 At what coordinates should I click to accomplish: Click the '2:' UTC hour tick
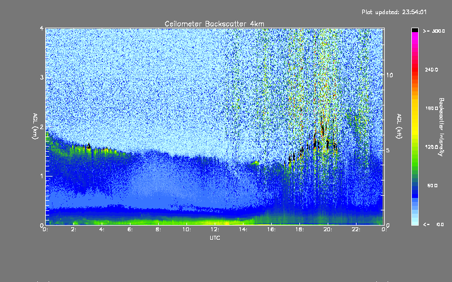(74, 230)
